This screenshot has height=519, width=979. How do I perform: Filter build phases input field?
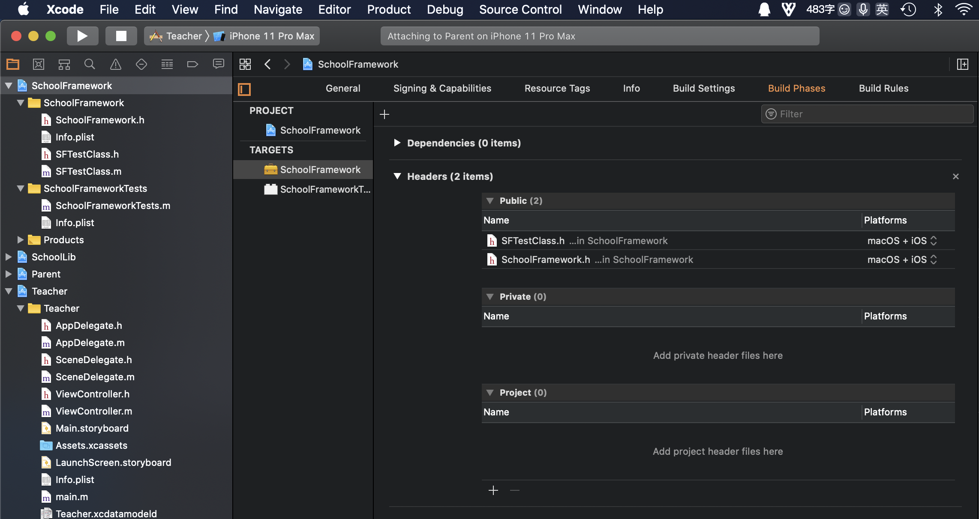tap(867, 114)
